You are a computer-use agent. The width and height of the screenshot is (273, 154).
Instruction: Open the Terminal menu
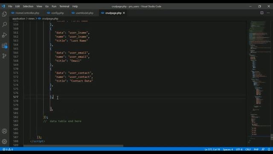point(64,6)
